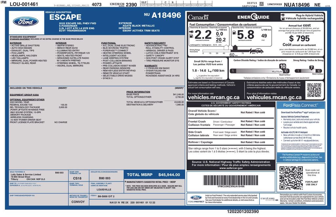Click the car icon on driving range scale
Image resolution: width=336 pixels, height=217 pixels.
259,51
